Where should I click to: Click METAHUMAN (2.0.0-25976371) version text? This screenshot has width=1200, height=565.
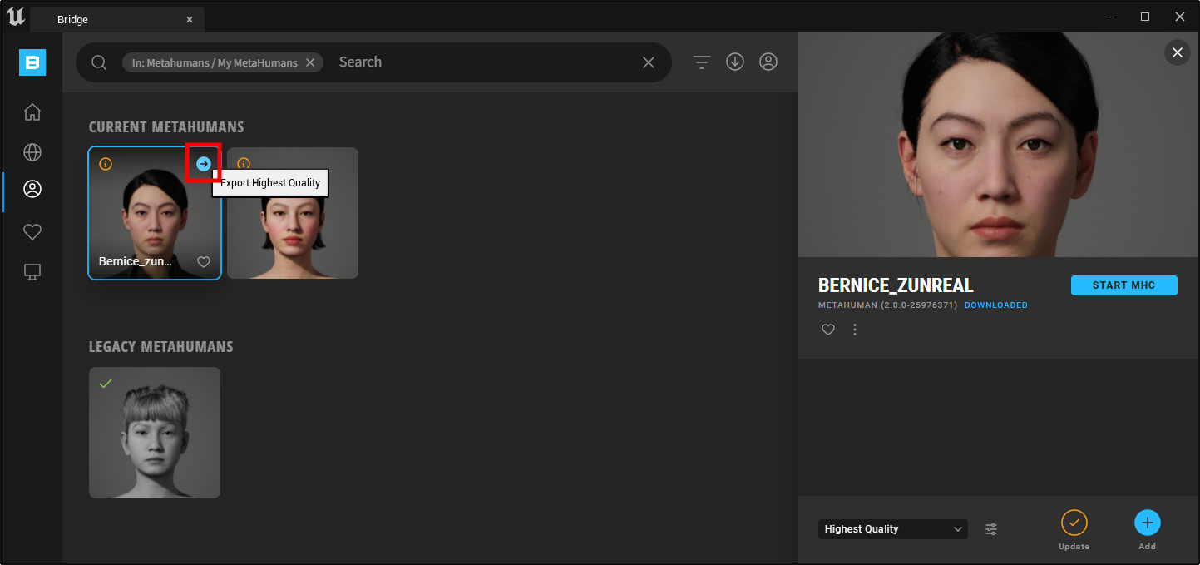click(888, 305)
